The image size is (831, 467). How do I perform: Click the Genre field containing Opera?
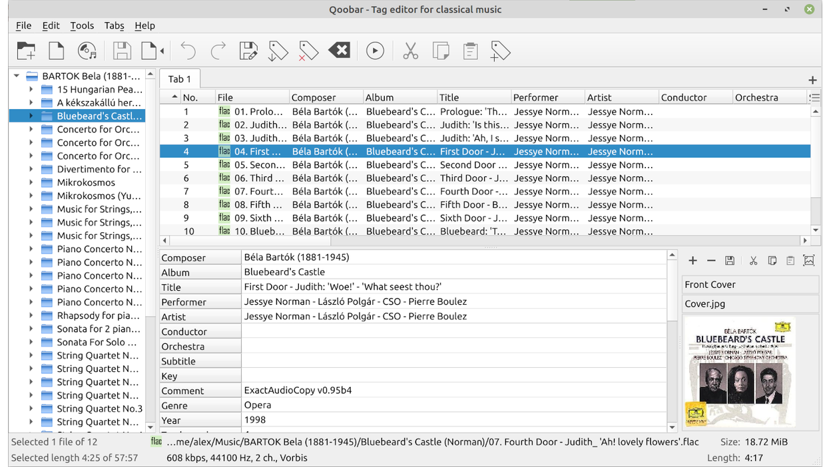point(453,405)
